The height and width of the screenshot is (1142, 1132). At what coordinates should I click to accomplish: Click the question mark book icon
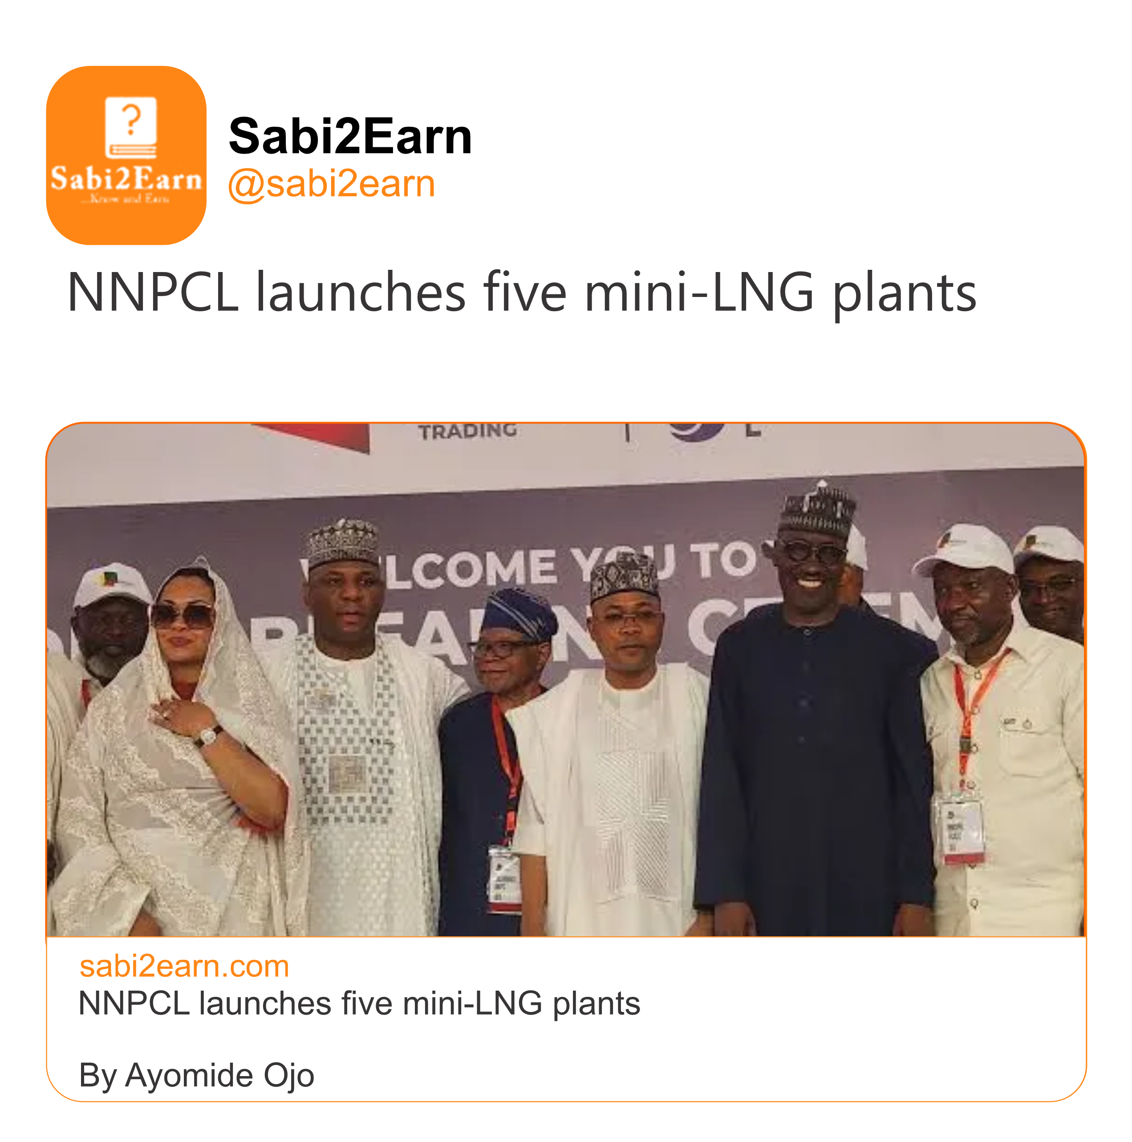(130, 127)
